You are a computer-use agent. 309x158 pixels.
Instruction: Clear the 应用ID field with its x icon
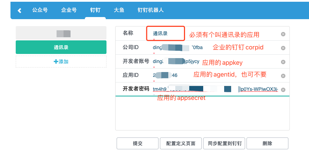click(x=283, y=76)
